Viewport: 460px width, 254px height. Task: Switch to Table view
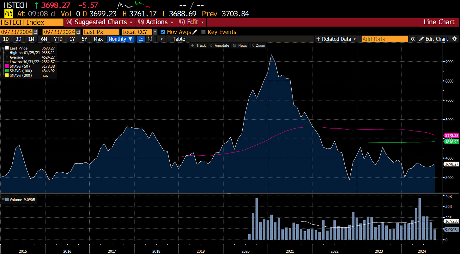tap(179, 39)
